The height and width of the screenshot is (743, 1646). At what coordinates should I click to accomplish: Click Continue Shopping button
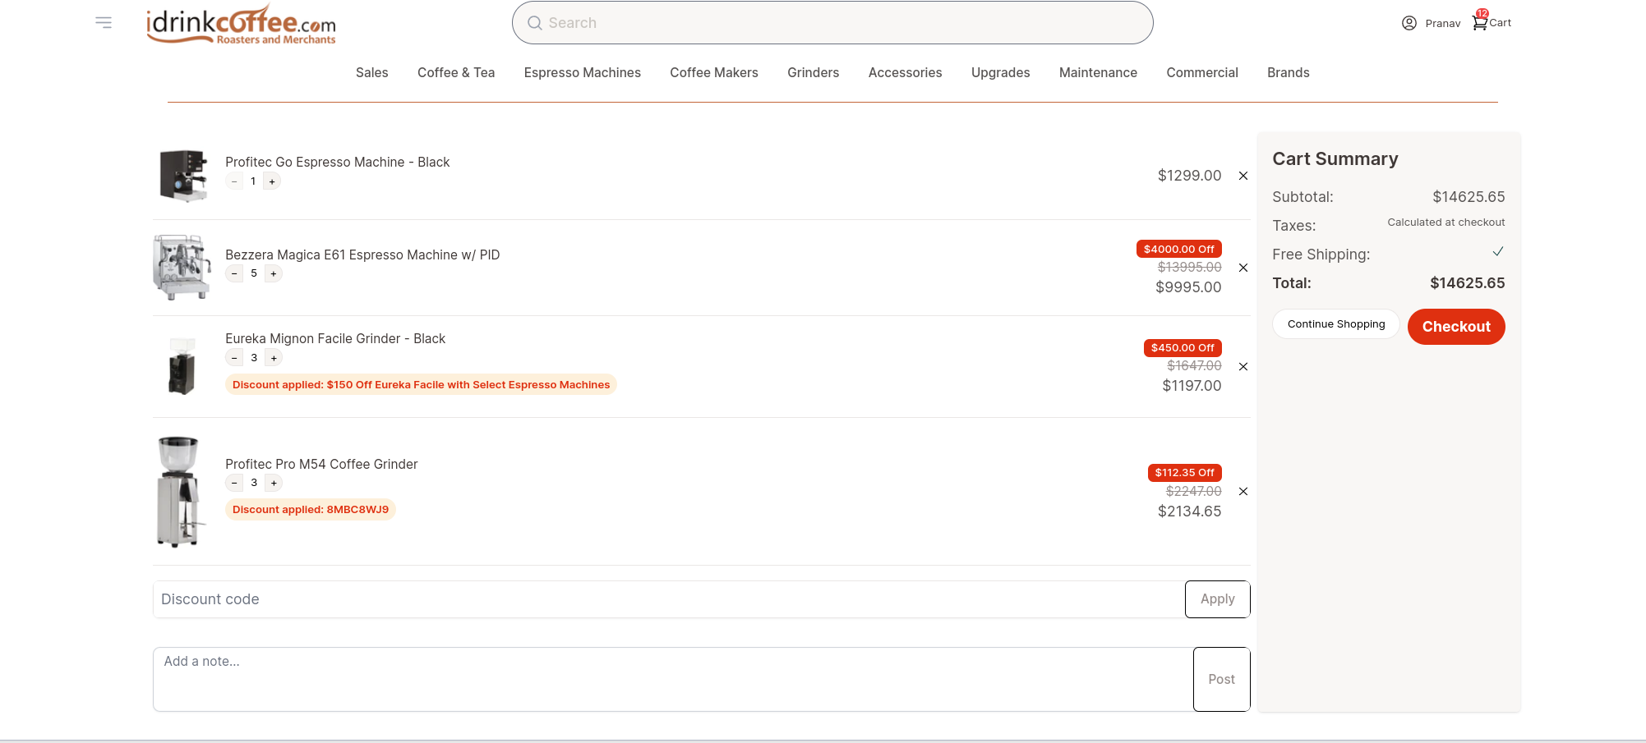[x=1336, y=324]
